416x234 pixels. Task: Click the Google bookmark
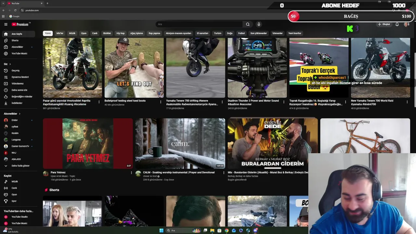coord(14,16)
